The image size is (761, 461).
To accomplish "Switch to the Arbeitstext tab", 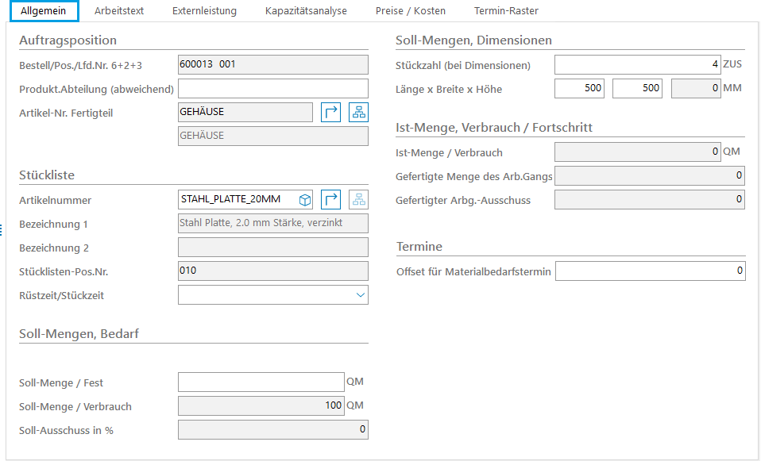I will point(118,11).
